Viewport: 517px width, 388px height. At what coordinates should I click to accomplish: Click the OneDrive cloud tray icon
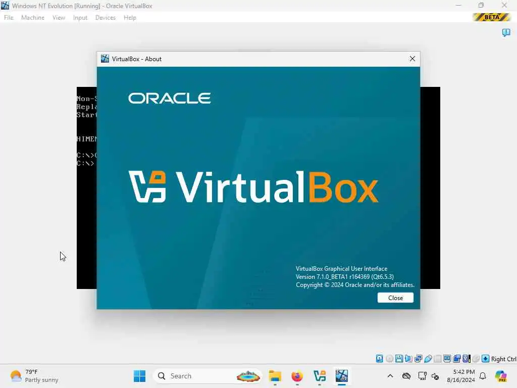tap(406, 376)
